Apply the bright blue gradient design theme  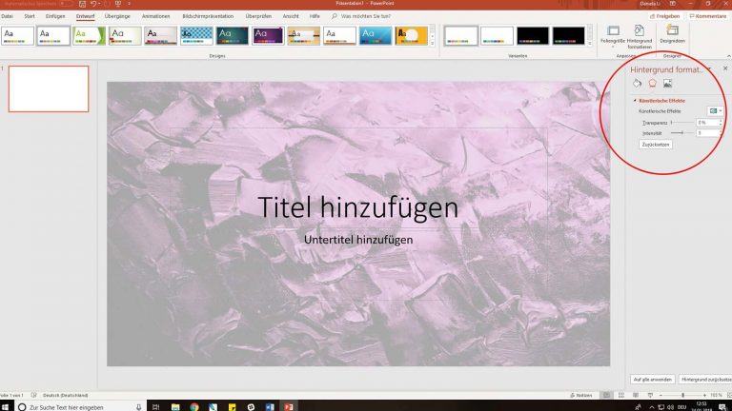point(376,36)
